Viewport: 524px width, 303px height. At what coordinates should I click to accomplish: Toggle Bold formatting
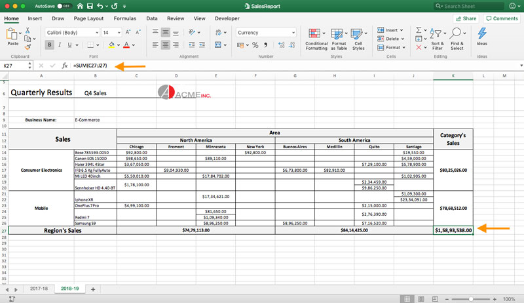click(x=50, y=45)
